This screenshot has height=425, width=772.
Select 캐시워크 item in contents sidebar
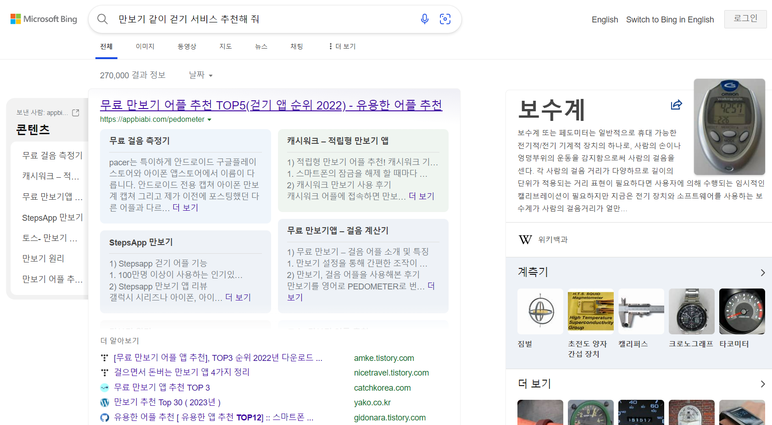coord(50,176)
